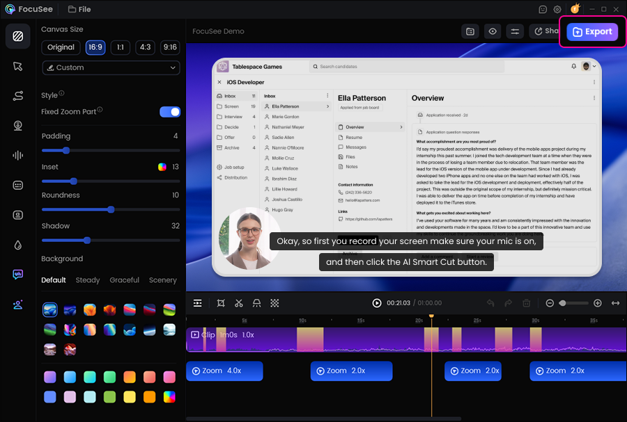The image size is (627, 422).
Task: Select the scissors cut tool
Action: tap(239, 303)
